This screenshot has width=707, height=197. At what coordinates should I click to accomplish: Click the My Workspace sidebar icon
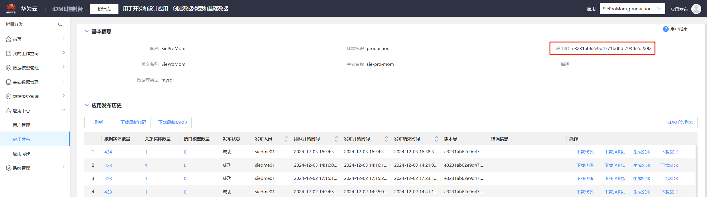click(9, 53)
